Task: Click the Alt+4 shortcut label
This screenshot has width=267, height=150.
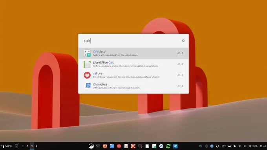Action: pyautogui.click(x=180, y=86)
